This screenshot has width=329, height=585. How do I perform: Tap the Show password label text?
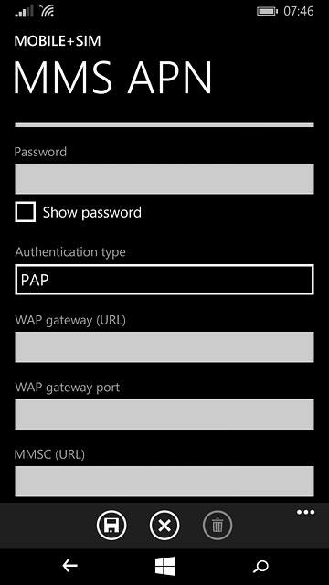click(92, 213)
